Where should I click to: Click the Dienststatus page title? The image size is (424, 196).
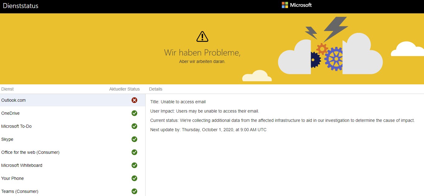(x=20, y=6)
